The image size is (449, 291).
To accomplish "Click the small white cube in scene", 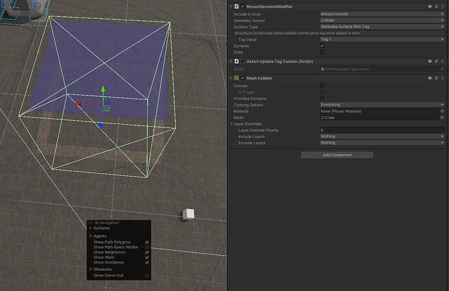I will tap(189, 214).
